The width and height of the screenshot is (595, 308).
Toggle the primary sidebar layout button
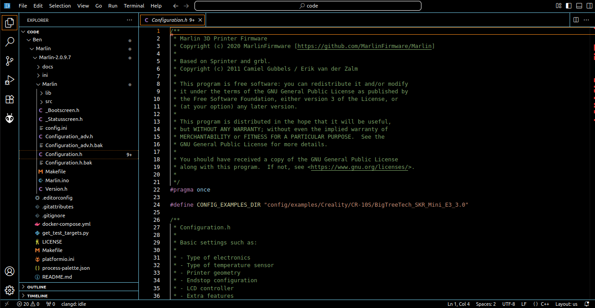569,6
